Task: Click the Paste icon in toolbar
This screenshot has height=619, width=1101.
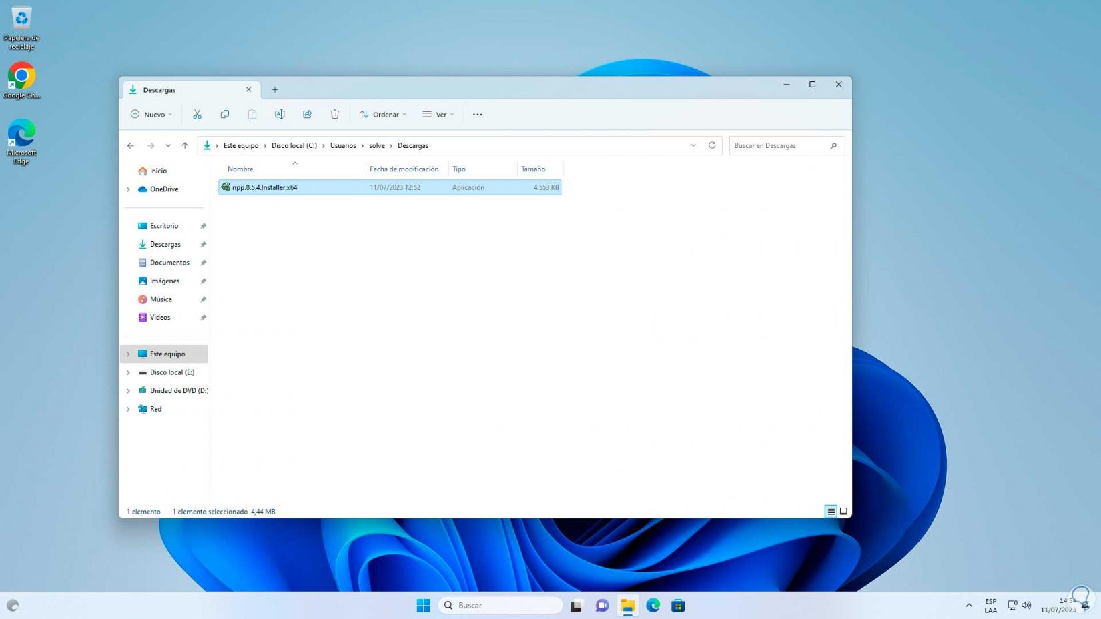Action: [x=252, y=115]
